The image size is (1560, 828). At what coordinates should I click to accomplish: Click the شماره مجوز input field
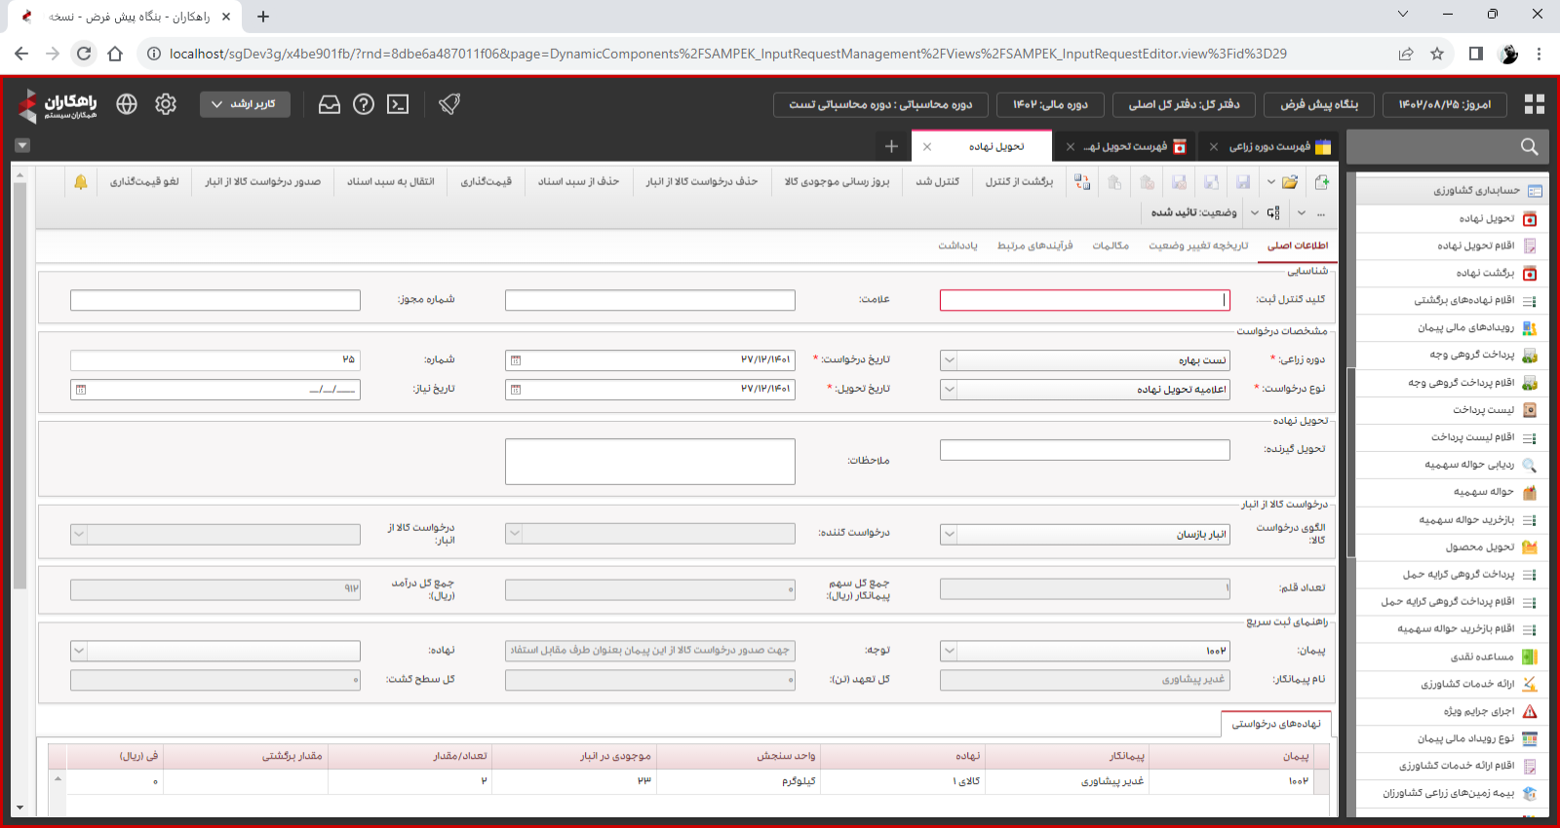(x=215, y=300)
